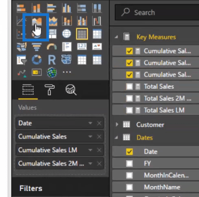
Task: Pick the line and stacked column chart
Action: coord(67,21)
